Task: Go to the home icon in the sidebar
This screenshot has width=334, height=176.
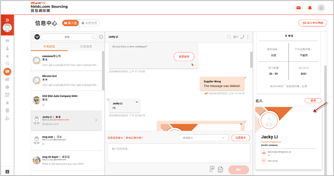Action: 7,41
